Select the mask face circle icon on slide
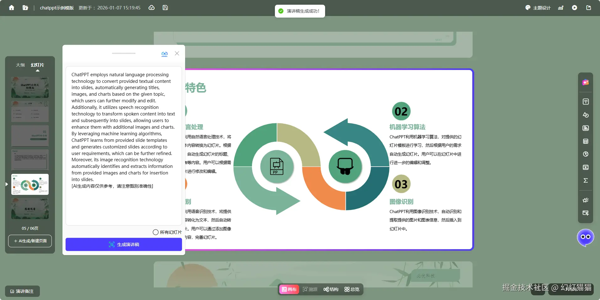Screen dimensions: 600x300 tap(345, 166)
